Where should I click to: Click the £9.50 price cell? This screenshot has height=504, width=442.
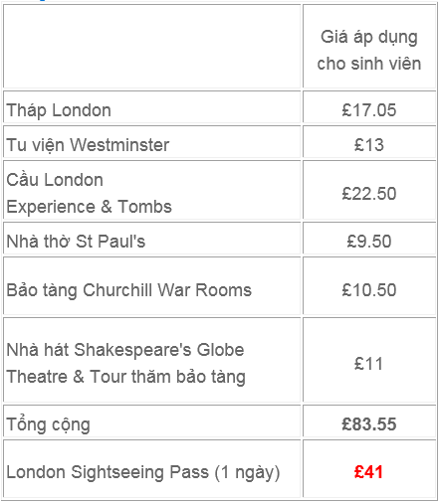point(369,239)
